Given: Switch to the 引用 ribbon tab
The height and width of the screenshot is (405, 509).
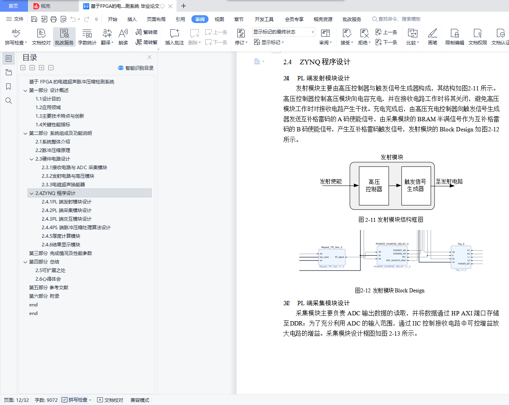Looking at the screenshot, I should [x=180, y=19].
